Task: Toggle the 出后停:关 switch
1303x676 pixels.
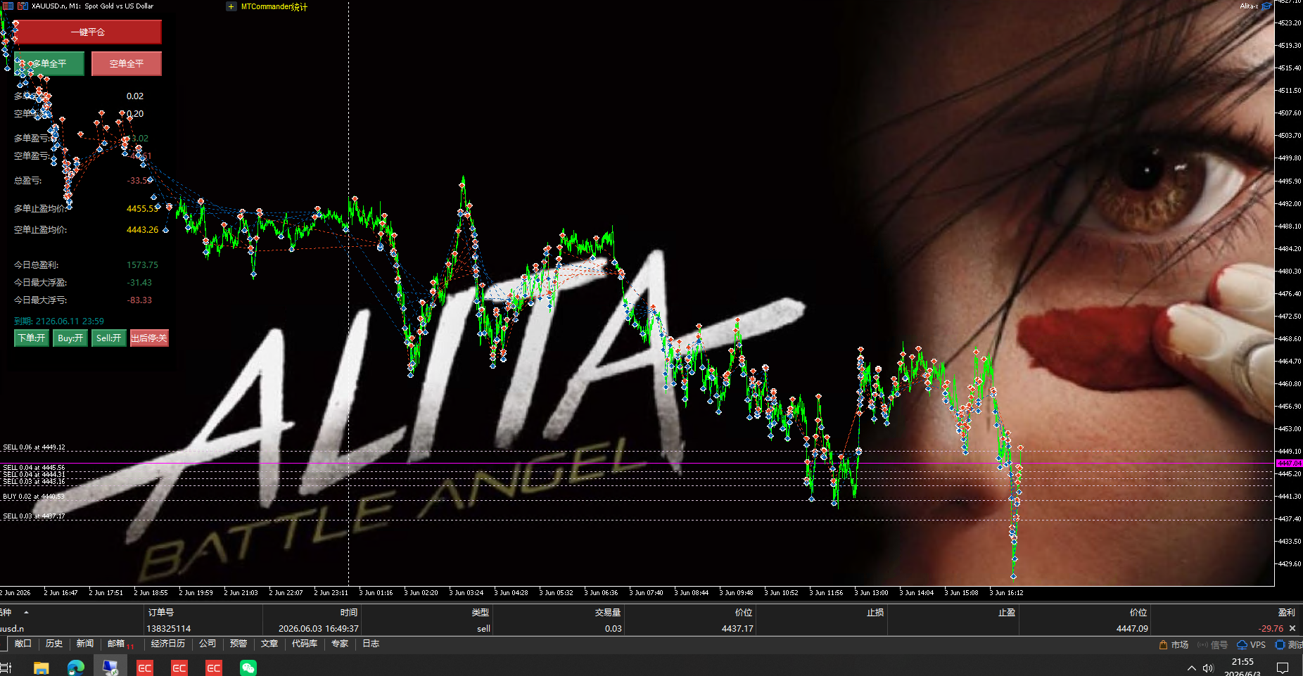Action: [149, 338]
